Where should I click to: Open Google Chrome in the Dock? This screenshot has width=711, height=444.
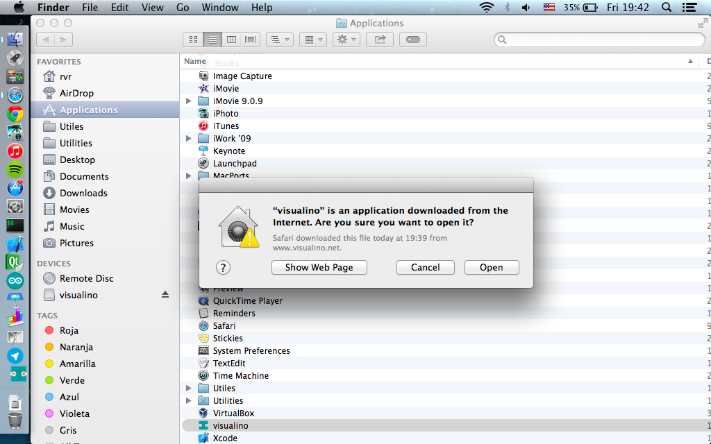(15, 114)
